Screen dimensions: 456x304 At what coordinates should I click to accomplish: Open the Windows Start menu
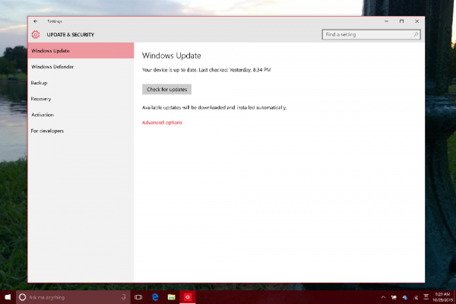pos(8,296)
